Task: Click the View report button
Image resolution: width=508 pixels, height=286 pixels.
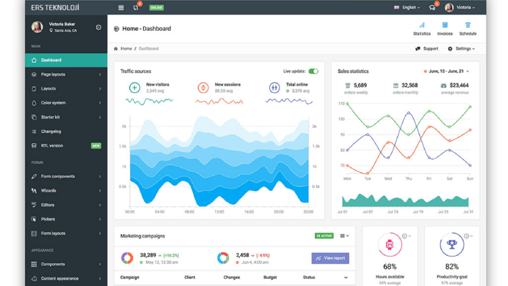Action: point(330,258)
